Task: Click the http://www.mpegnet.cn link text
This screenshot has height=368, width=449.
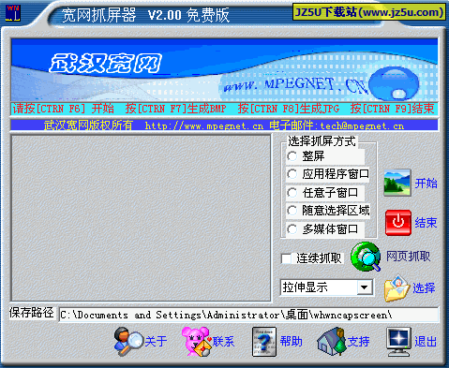Action: tap(204, 125)
